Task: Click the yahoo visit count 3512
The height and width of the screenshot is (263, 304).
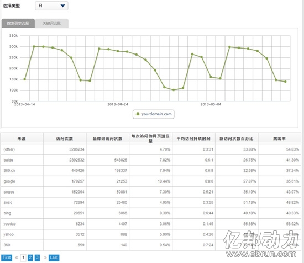Action: (80, 234)
